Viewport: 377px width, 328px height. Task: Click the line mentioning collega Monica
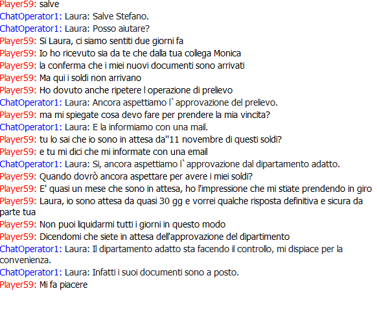click(120, 53)
